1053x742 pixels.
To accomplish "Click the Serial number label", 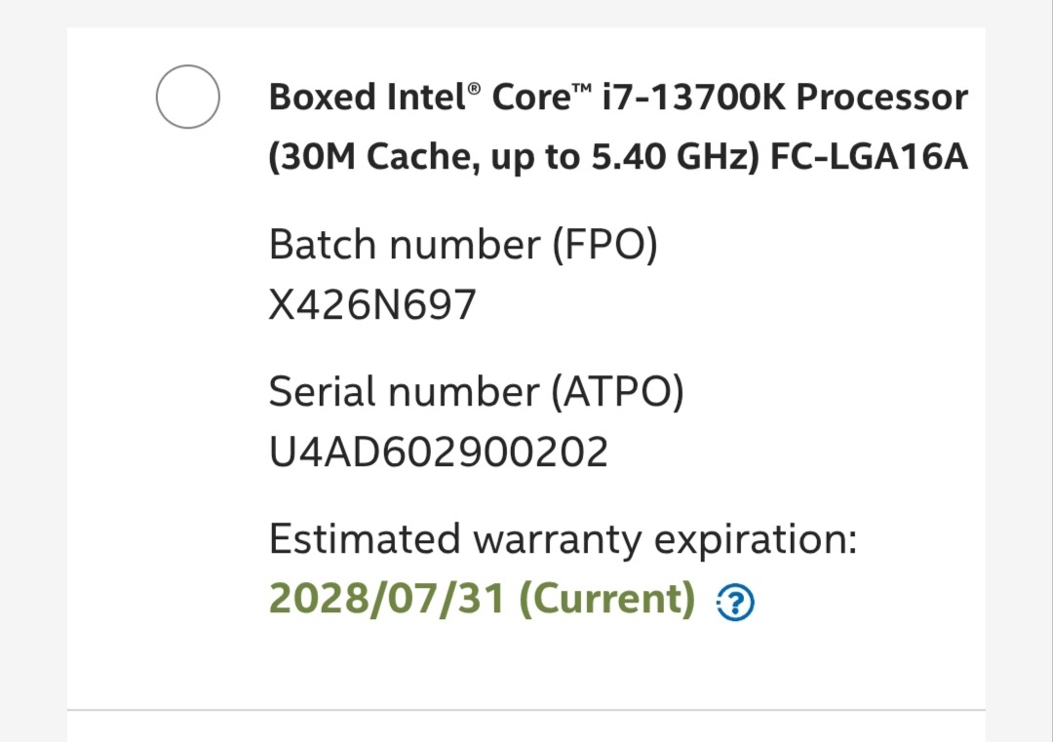I will (x=404, y=391).
